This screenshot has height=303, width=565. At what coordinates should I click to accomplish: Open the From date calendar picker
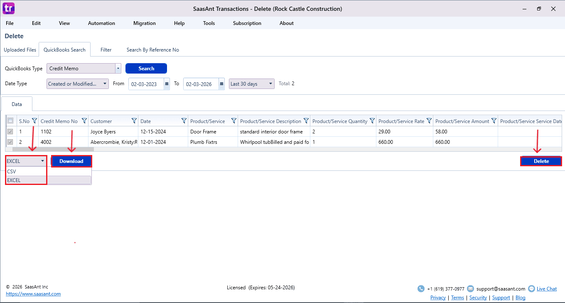pyautogui.click(x=167, y=84)
